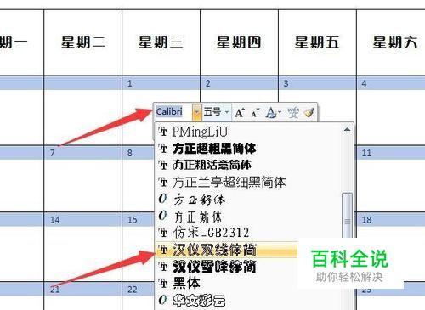The width and height of the screenshot is (425, 310).
Task: Click the TrueType icon beside 黑体
Action: click(x=163, y=283)
